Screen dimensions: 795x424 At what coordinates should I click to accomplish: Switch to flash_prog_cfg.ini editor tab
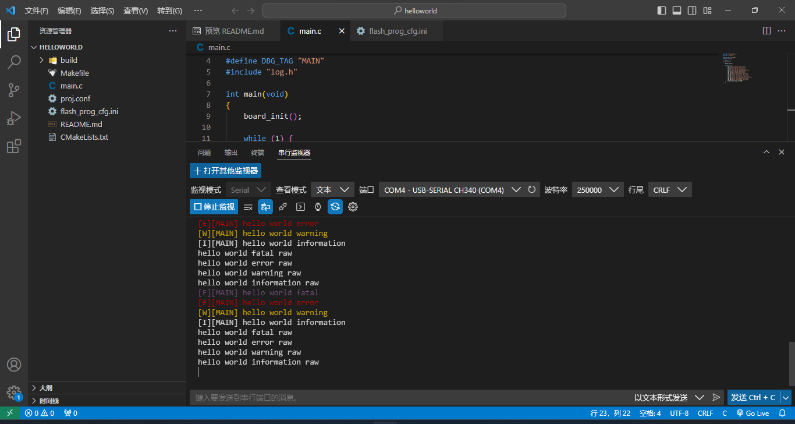(396, 31)
